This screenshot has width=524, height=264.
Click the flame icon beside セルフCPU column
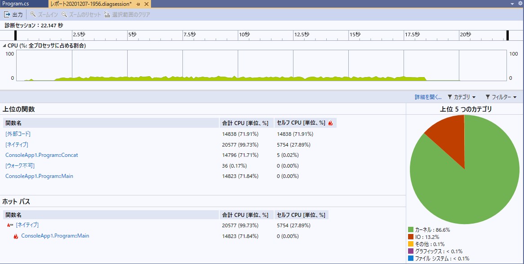click(x=331, y=123)
